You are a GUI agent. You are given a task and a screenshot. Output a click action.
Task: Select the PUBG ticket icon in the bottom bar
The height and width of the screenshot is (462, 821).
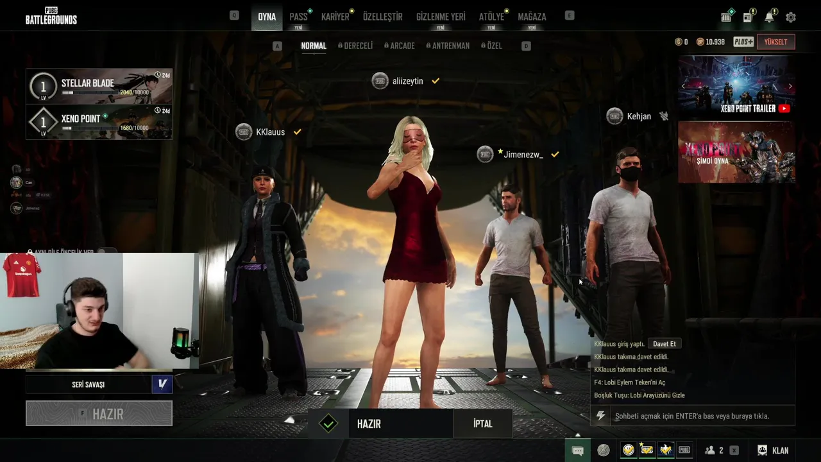tap(684, 450)
